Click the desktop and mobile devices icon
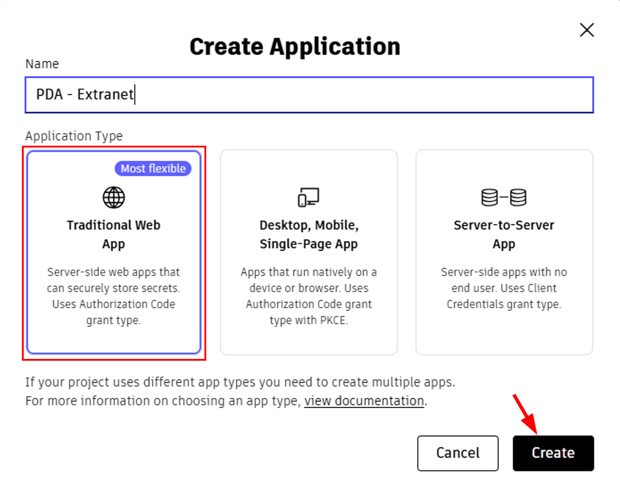620x489 pixels. point(309,197)
